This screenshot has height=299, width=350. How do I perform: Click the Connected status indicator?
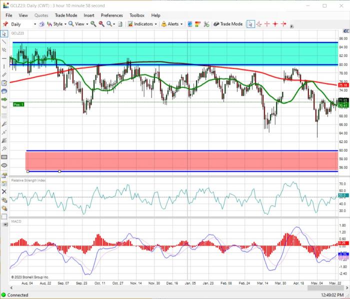point(14,295)
